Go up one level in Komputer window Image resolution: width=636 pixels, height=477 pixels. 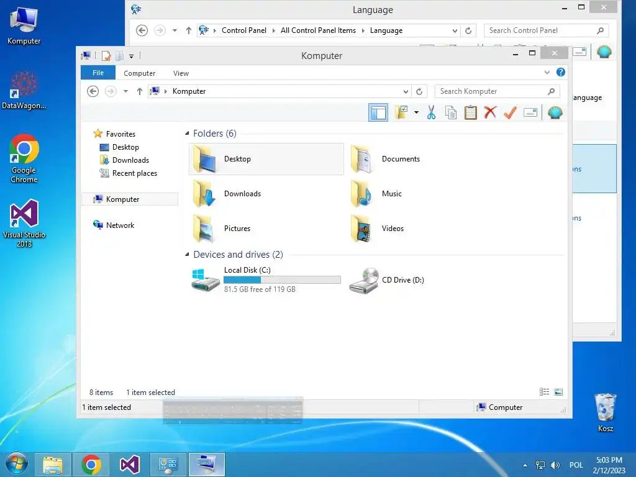pos(140,91)
